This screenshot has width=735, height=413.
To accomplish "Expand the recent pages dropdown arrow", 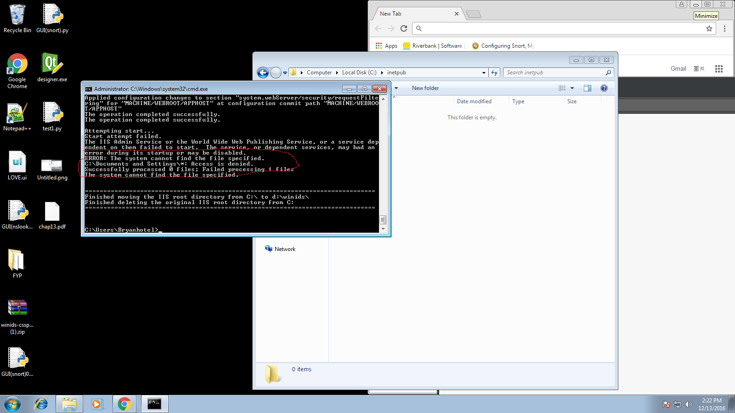I will [x=285, y=73].
